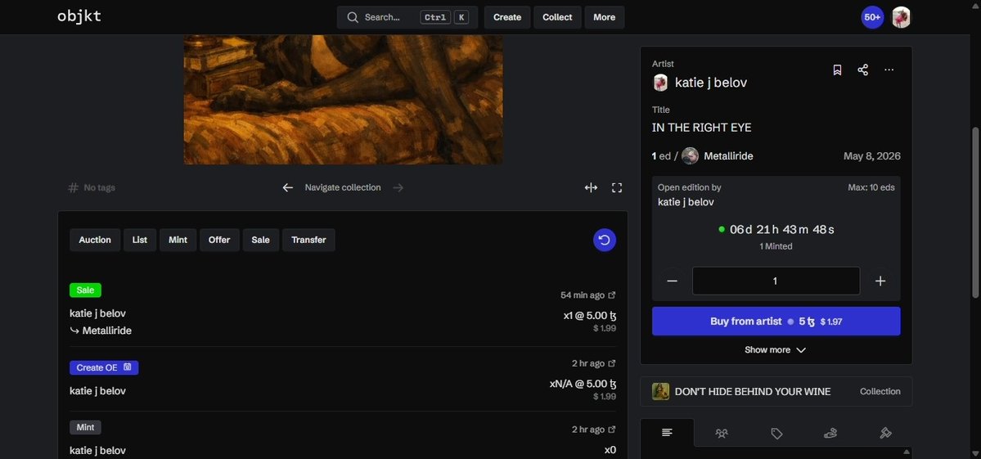Click the No tags hash icon
Screen dimensions: 981x459
(73, 187)
